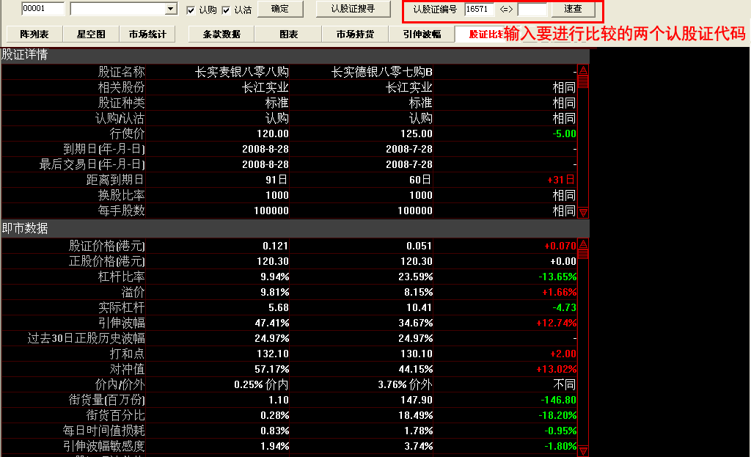Toggle the 认沽 checkbox
Image resolution: width=751 pixels, height=457 pixels.
pos(227,10)
